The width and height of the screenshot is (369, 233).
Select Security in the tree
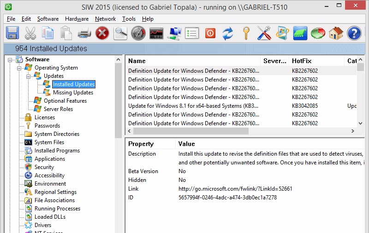pos(44,167)
